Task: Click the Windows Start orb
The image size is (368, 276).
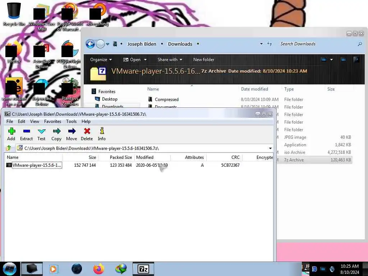Action: [x=10, y=269]
